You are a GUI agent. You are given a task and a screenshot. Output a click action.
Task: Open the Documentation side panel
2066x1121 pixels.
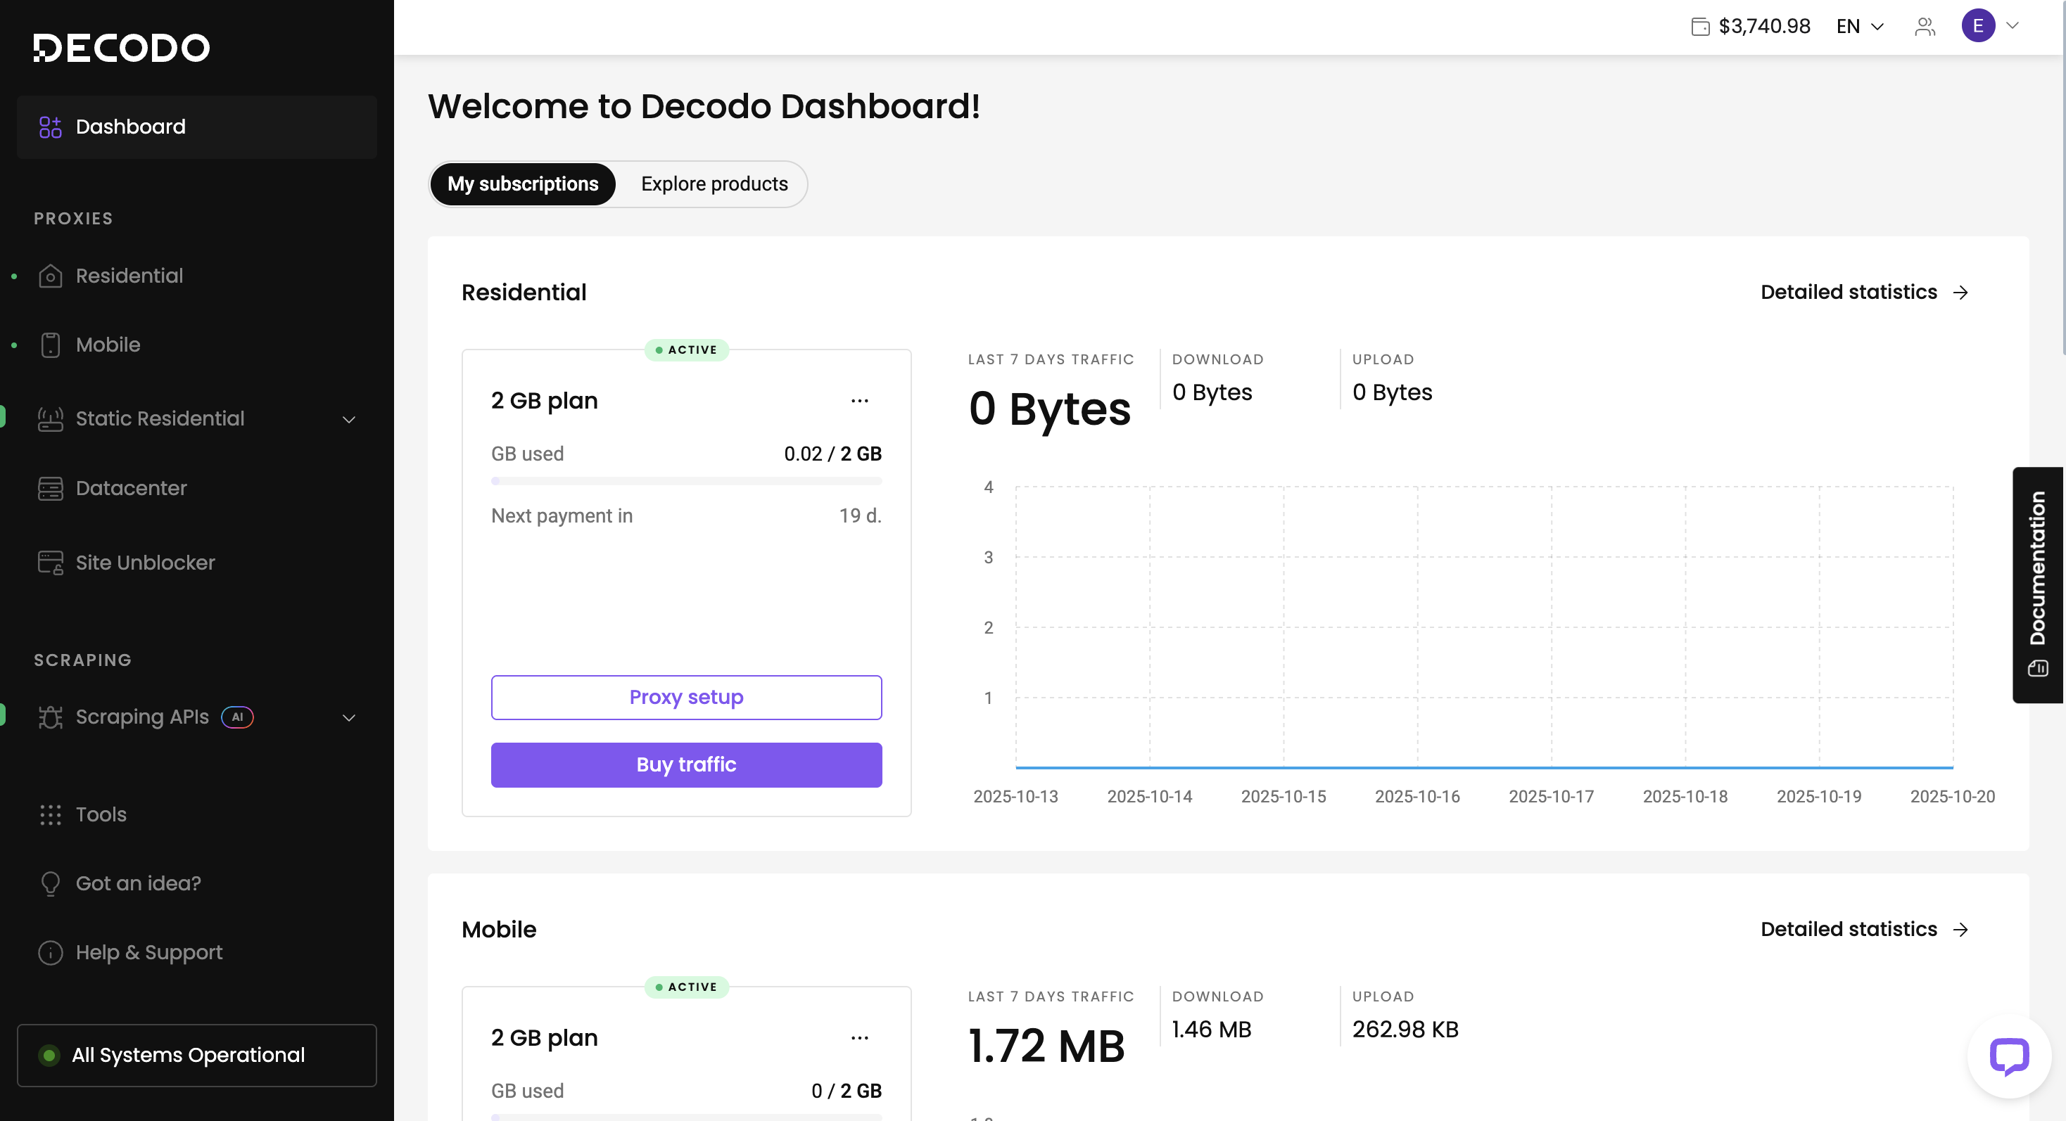click(x=2037, y=584)
